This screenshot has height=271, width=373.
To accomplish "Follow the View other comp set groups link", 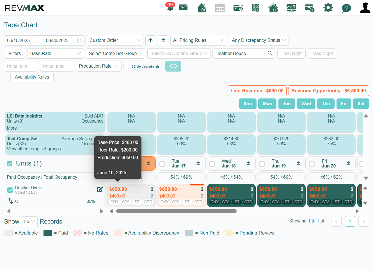I will tap(34, 149).
